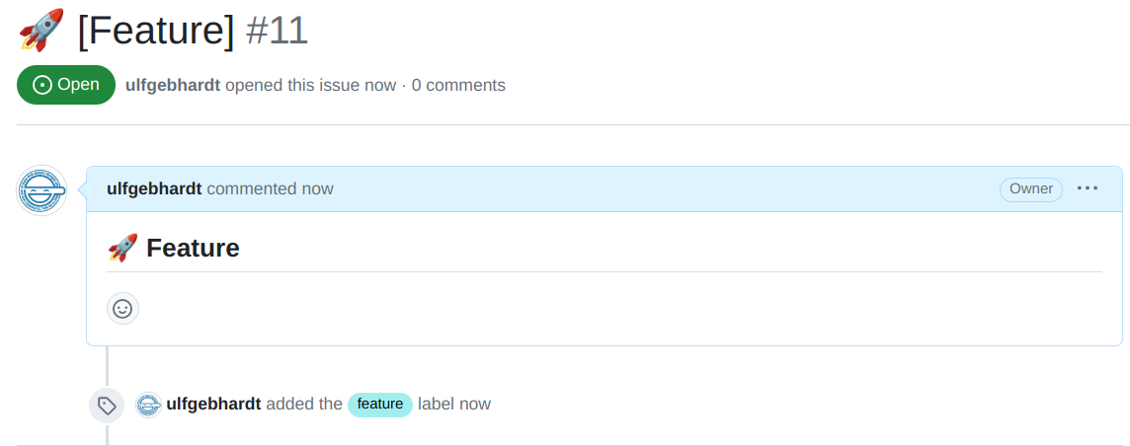The image size is (1130, 446).
Task: Click the "[Feature]" issue title text
Action: tap(156, 31)
